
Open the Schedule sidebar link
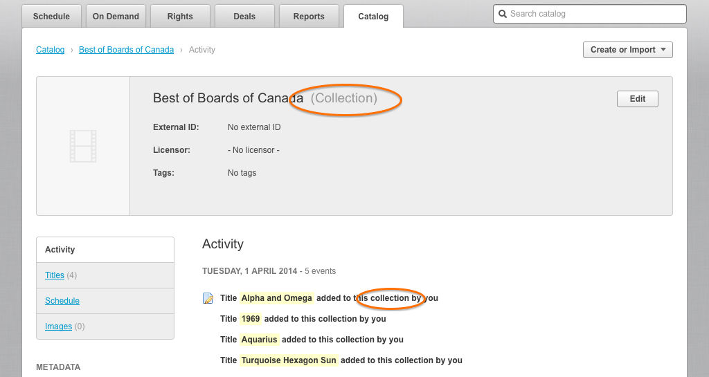[x=62, y=301]
